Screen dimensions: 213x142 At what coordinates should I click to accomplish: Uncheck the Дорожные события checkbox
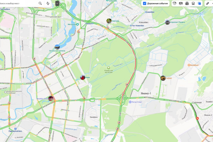145,3
